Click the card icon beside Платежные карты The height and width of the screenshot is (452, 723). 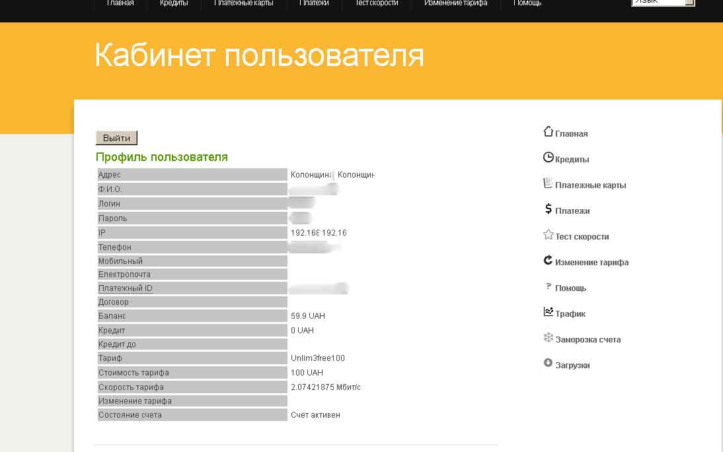(x=548, y=183)
